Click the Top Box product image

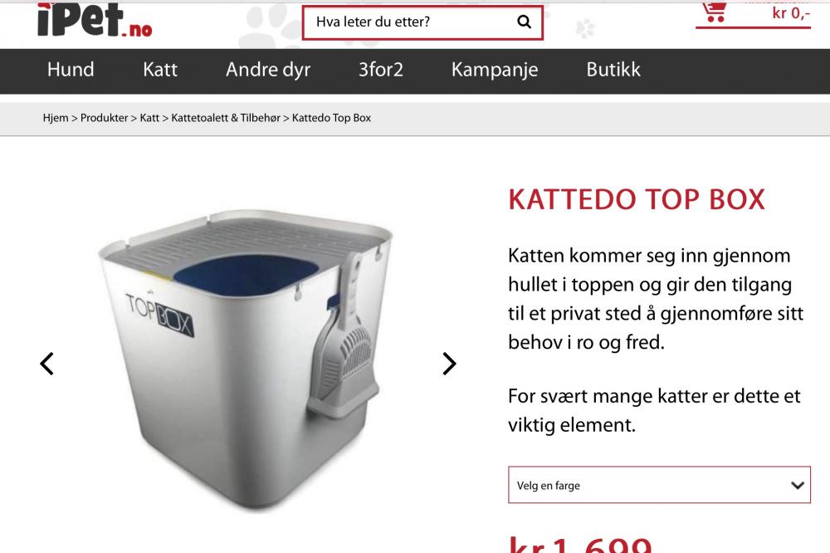point(246,360)
